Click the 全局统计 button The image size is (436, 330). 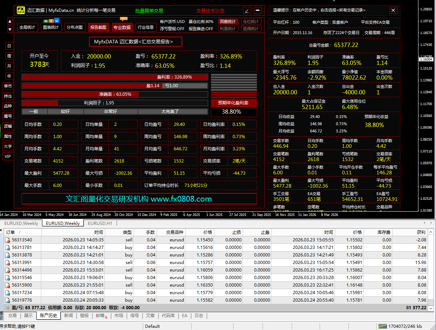click(x=27, y=27)
